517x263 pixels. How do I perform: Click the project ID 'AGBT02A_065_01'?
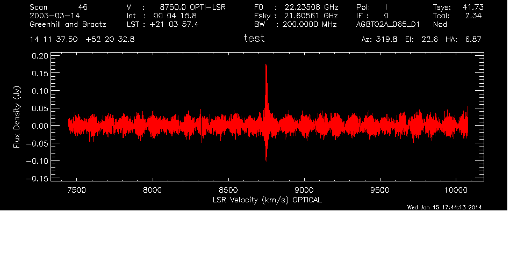388,24
